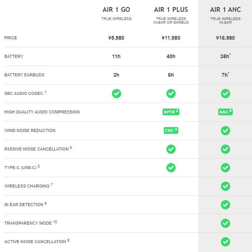
Task: Click the active noise cancellation checkmark for Air 1 ANC
Action: coord(225,242)
